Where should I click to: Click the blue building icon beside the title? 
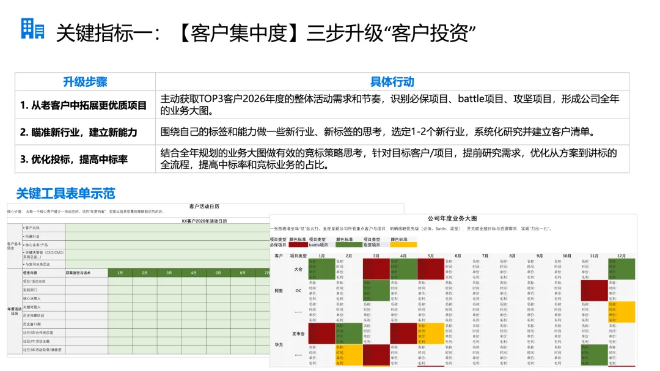[x=32, y=29]
